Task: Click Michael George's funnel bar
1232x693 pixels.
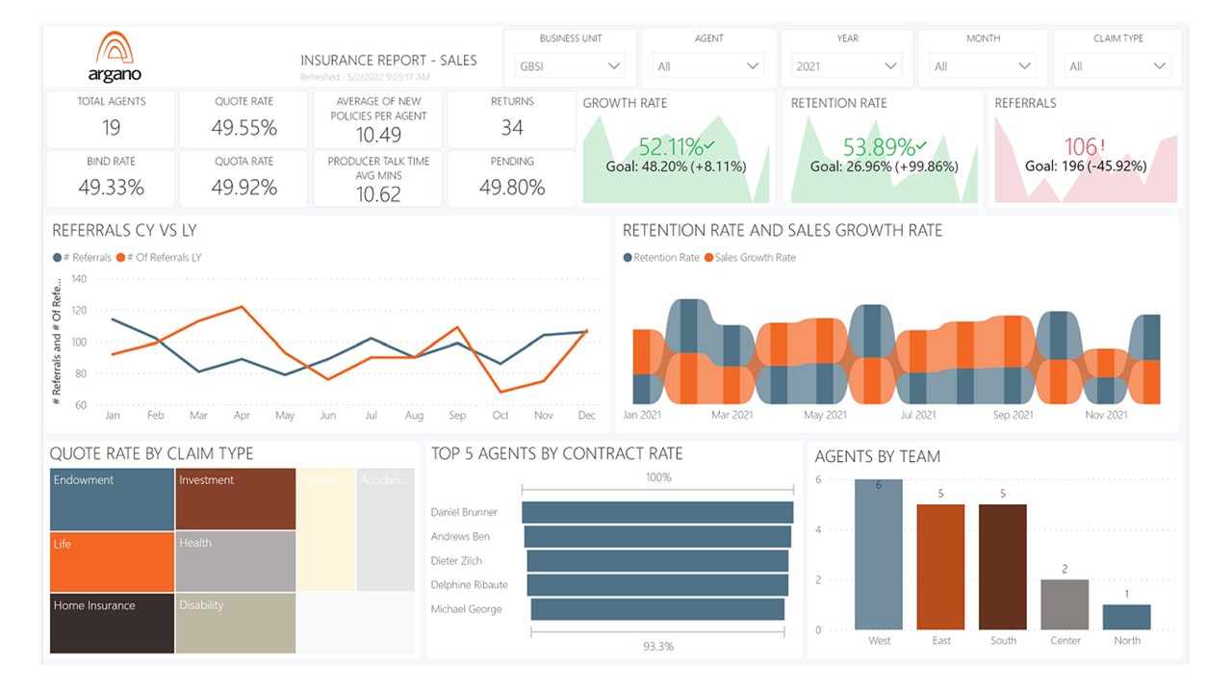Action: point(657,609)
